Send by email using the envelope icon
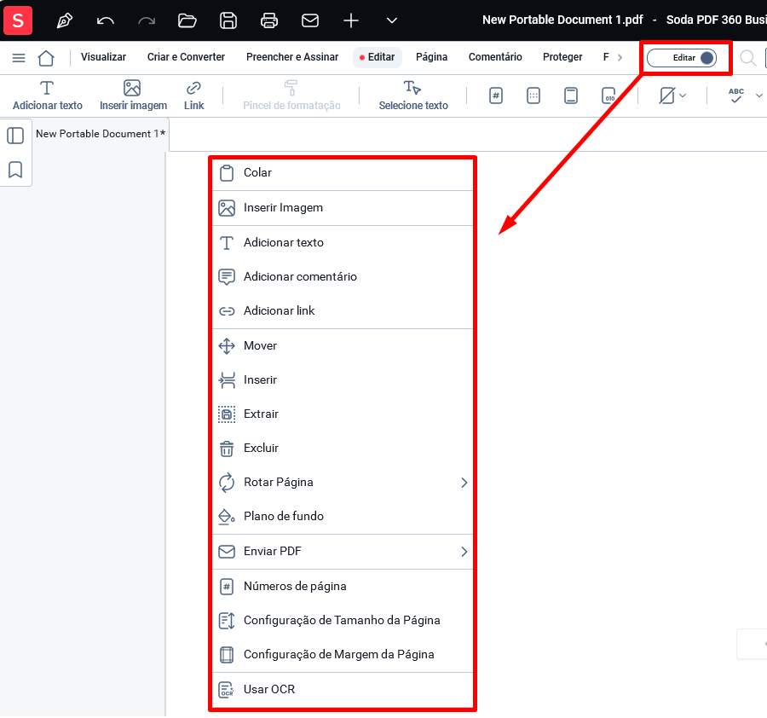 point(310,20)
